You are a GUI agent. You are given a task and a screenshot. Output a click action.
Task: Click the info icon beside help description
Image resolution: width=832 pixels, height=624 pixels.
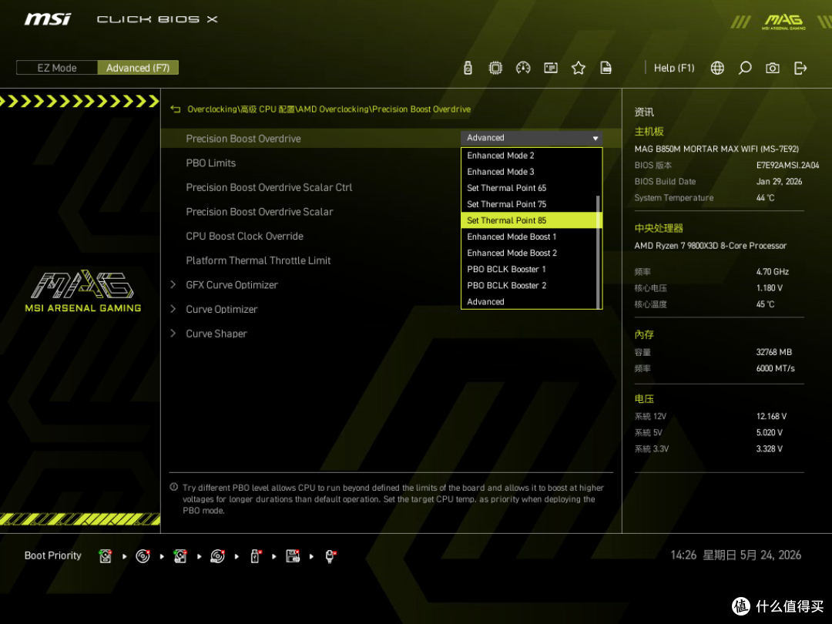tap(173, 487)
